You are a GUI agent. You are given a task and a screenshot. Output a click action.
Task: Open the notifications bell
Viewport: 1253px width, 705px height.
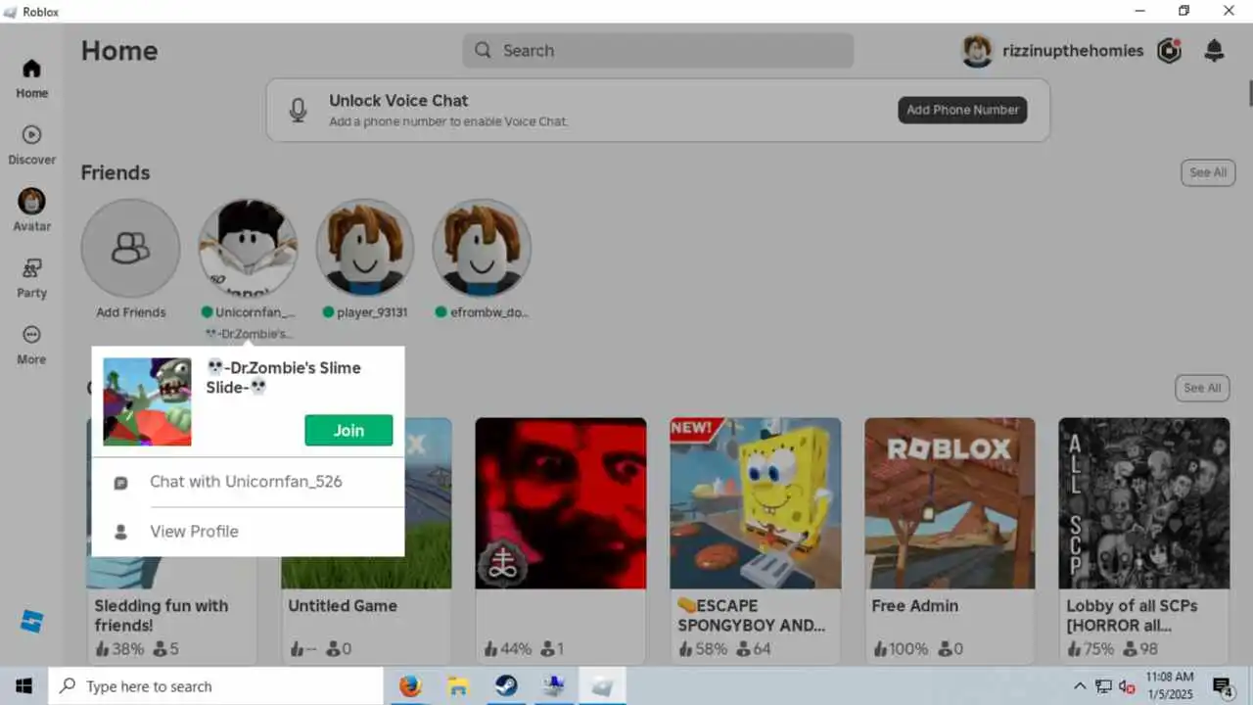pyautogui.click(x=1214, y=51)
